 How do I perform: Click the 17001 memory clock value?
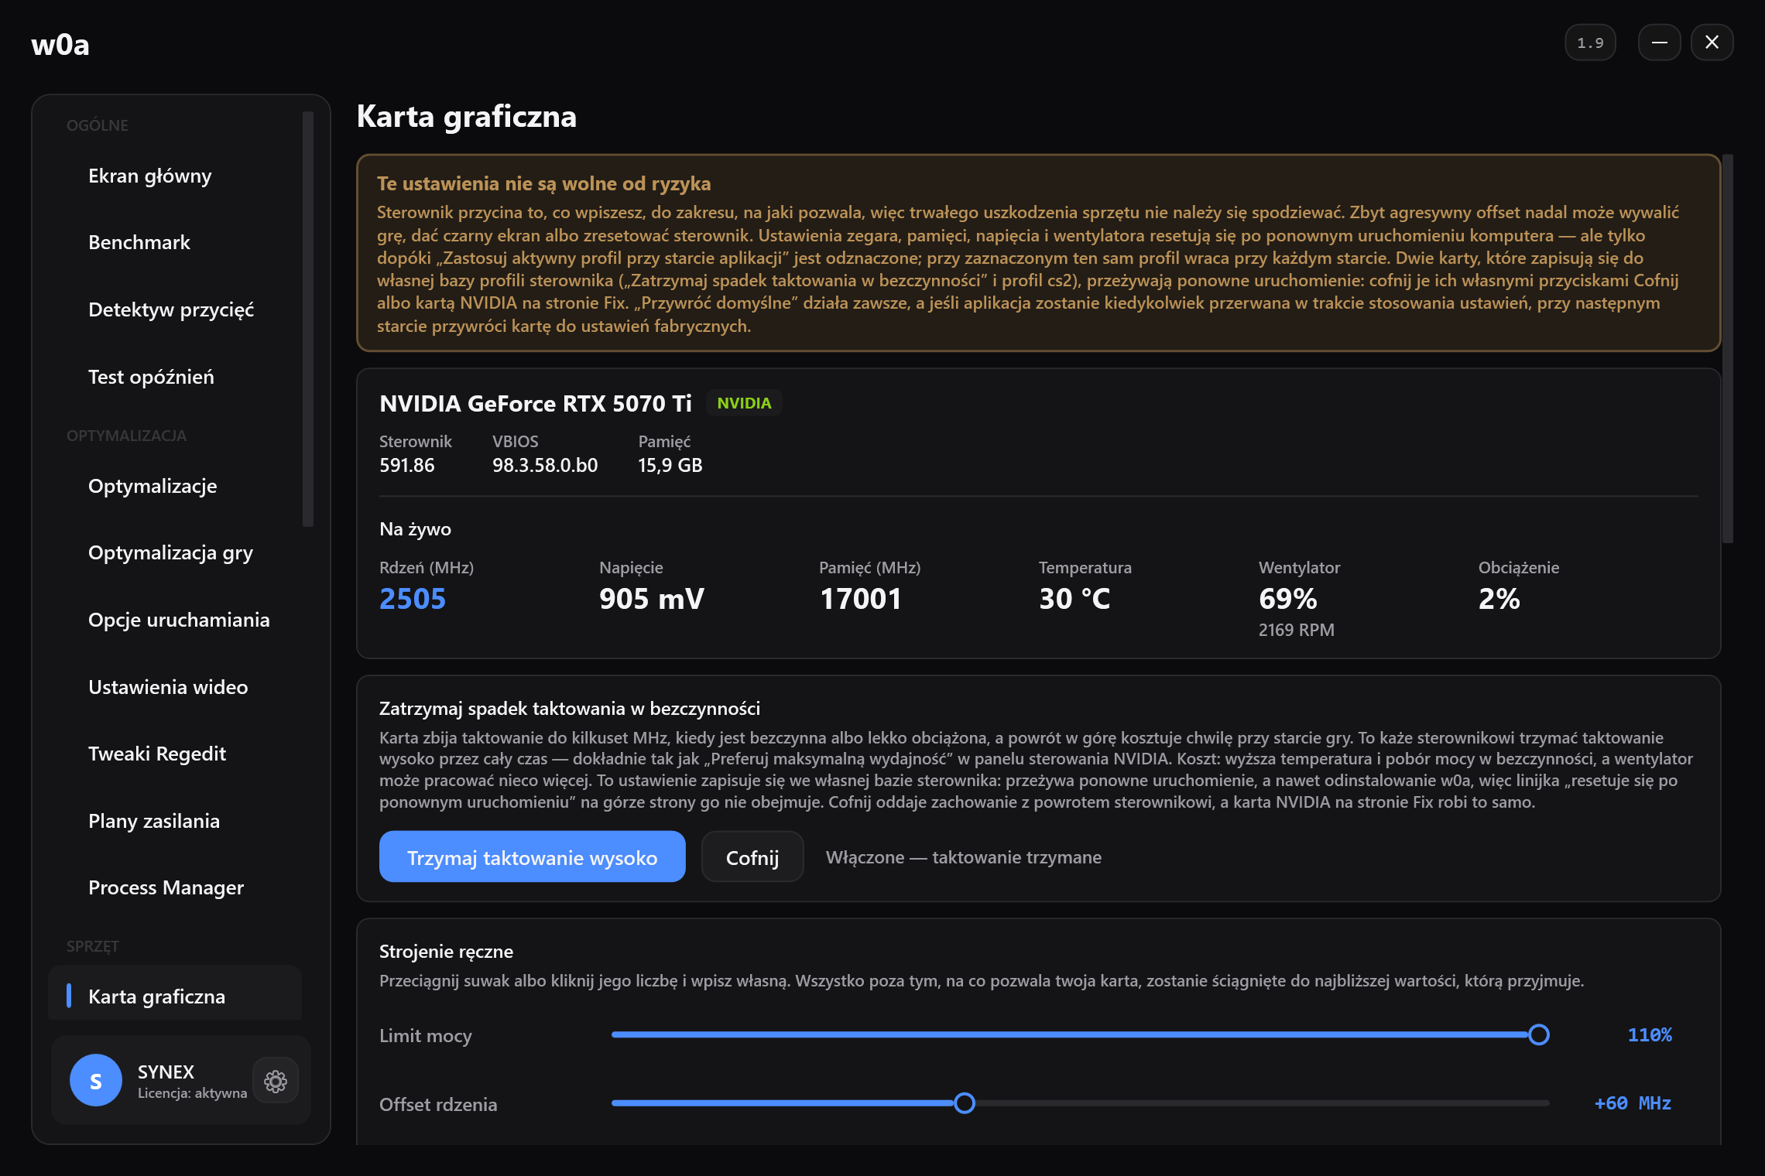tap(861, 599)
